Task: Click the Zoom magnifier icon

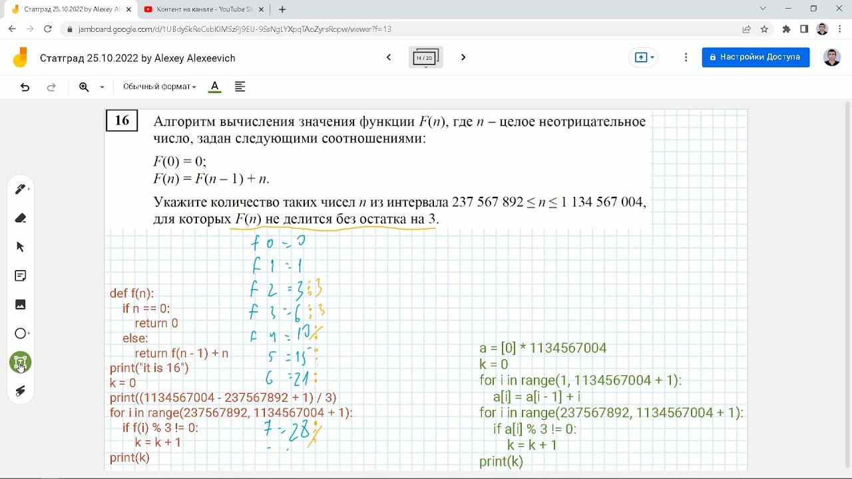Action: point(84,87)
